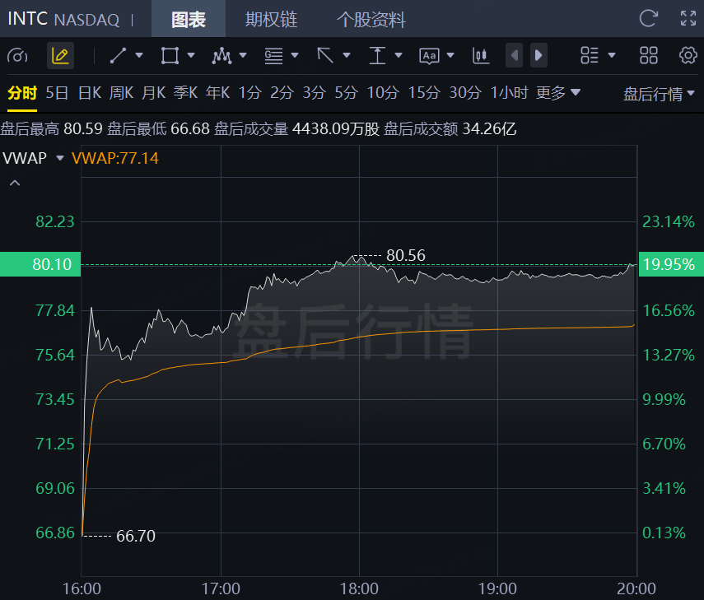Select the 10分 timeframe

(x=383, y=93)
